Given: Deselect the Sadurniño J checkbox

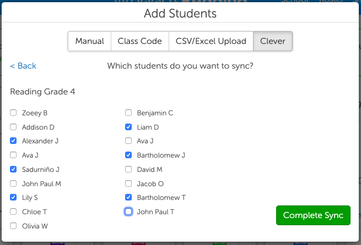Looking at the screenshot, I should (x=13, y=169).
